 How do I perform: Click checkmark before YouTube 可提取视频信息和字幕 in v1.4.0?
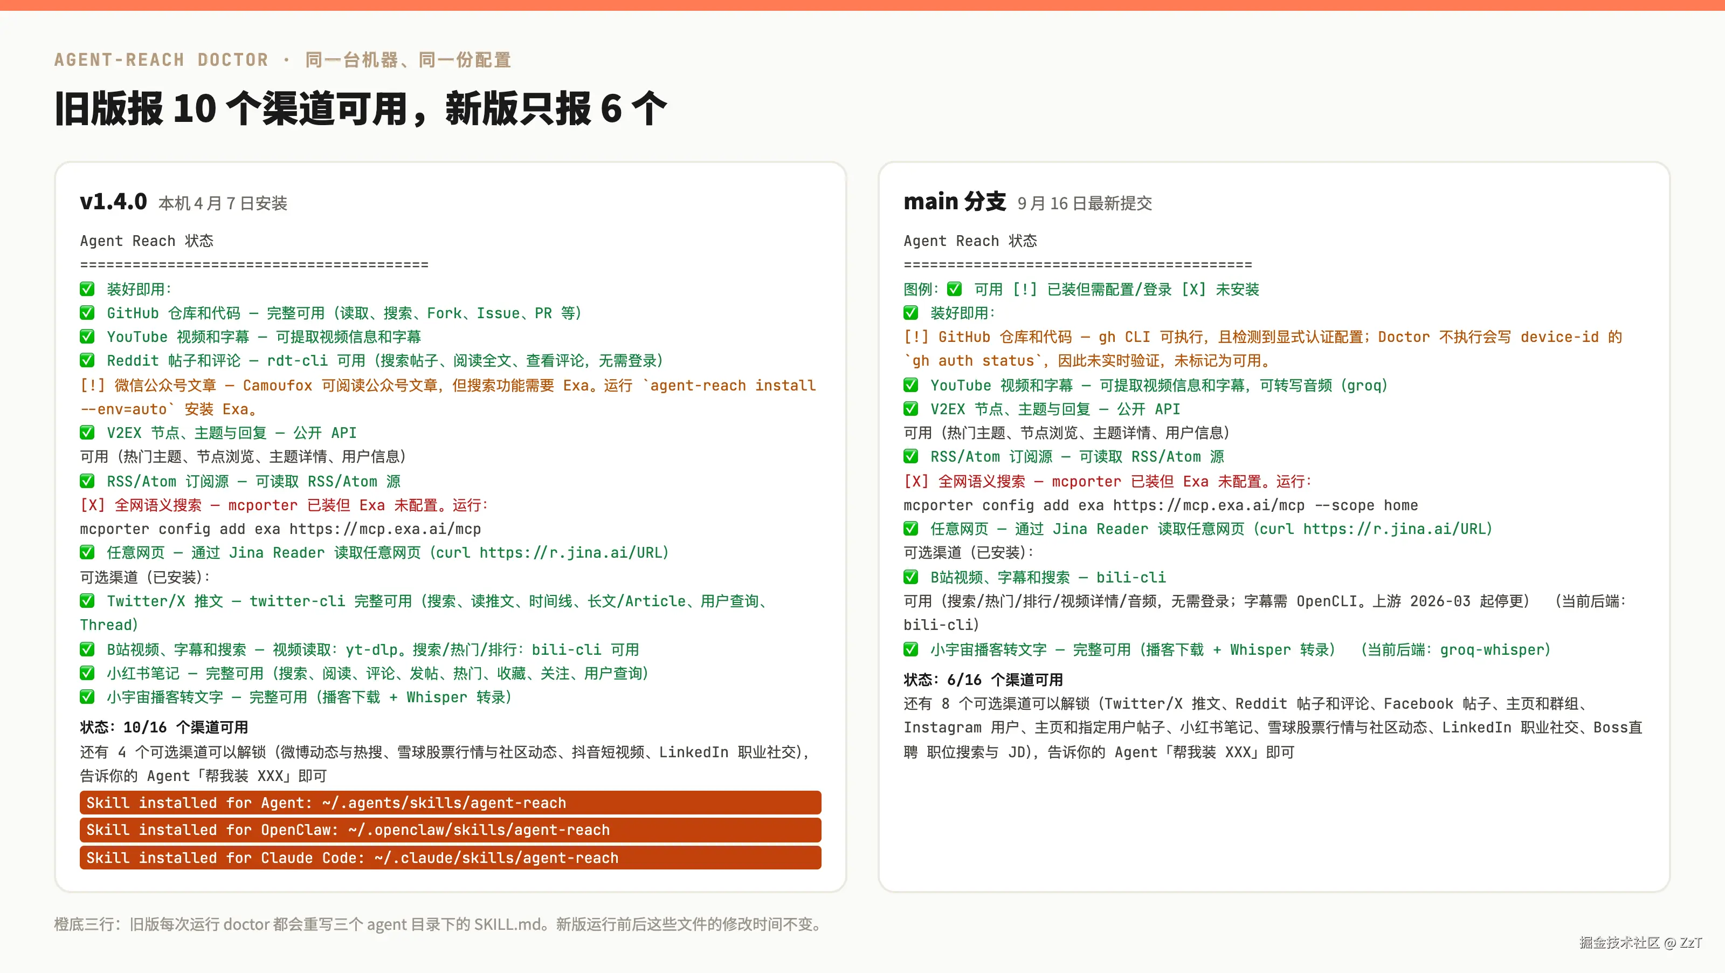[x=87, y=337]
